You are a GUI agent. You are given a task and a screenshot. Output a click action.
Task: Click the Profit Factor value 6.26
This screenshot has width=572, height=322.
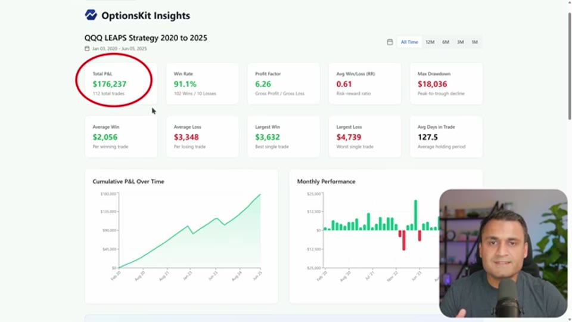[263, 84]
